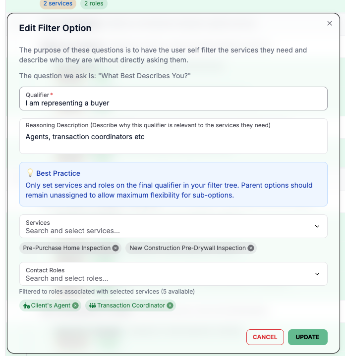Click the Cancel button
Viewport: 345px width, 356px height.
265,337
